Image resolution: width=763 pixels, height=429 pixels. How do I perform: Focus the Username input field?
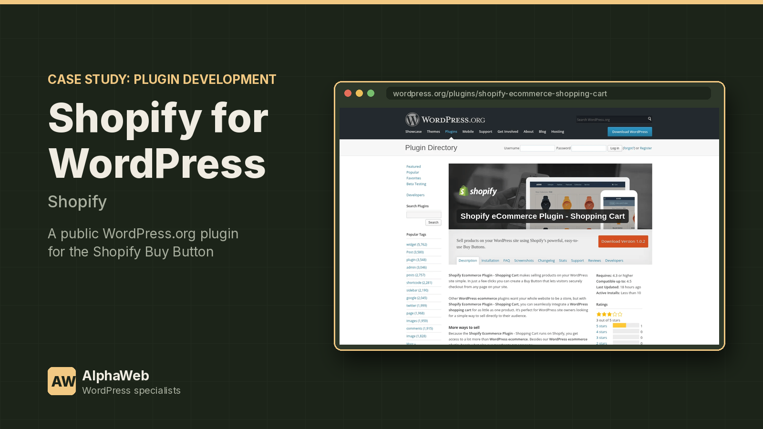pyautogui.click(x=537, y=148)
